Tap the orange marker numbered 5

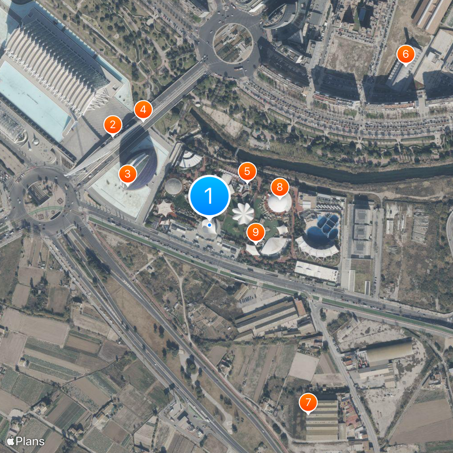point(247,172)
